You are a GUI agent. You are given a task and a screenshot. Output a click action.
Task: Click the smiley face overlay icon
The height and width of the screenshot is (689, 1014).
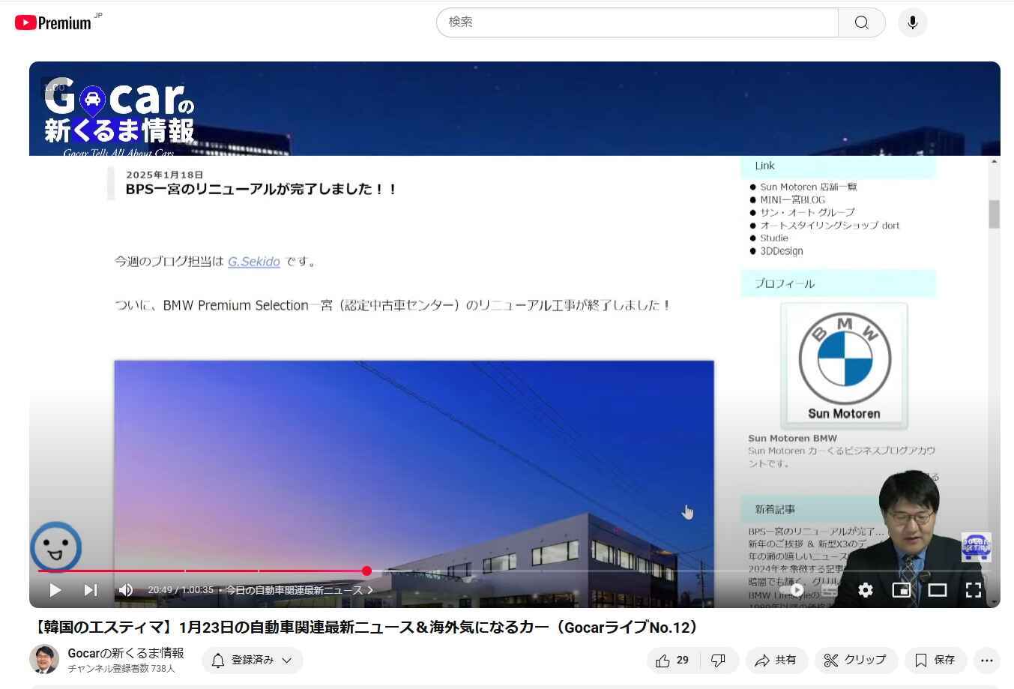pyautogui.click(x=55, y=547)
